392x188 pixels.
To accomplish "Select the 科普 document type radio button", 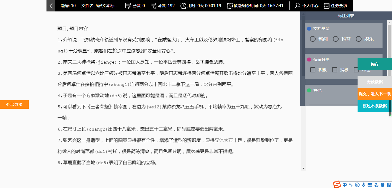I will [x=336, y=39].
